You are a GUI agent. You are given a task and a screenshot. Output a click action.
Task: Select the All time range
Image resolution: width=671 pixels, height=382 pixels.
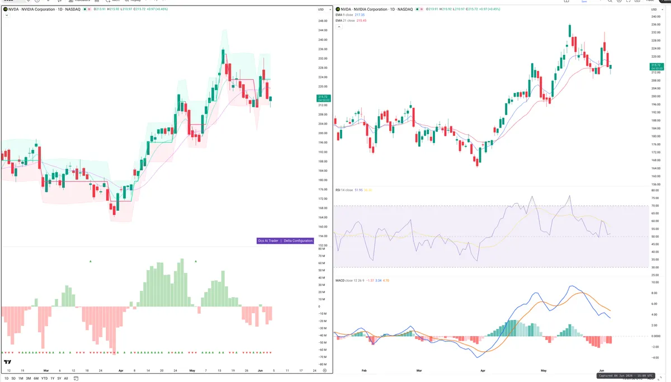point(66,378)
